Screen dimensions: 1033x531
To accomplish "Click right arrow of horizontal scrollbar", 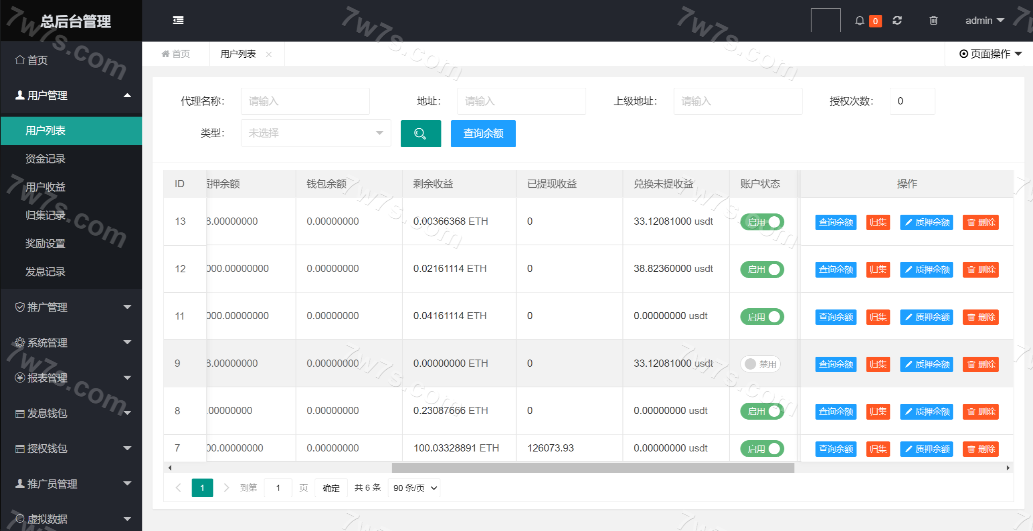I will [x=1008, y=468].
